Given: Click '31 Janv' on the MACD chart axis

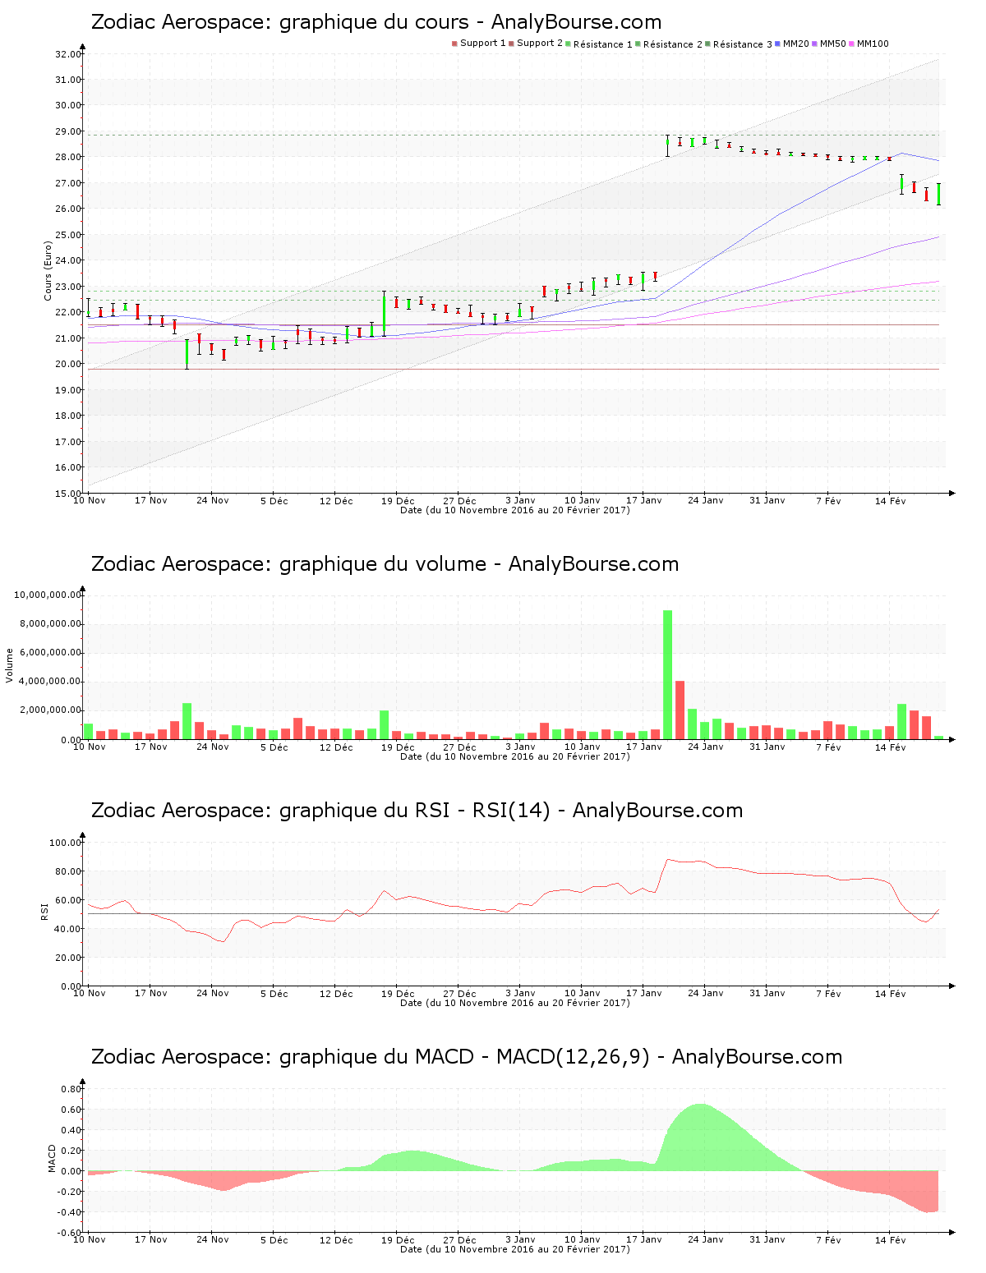Looking at the screenshot, I should 767,1239.
